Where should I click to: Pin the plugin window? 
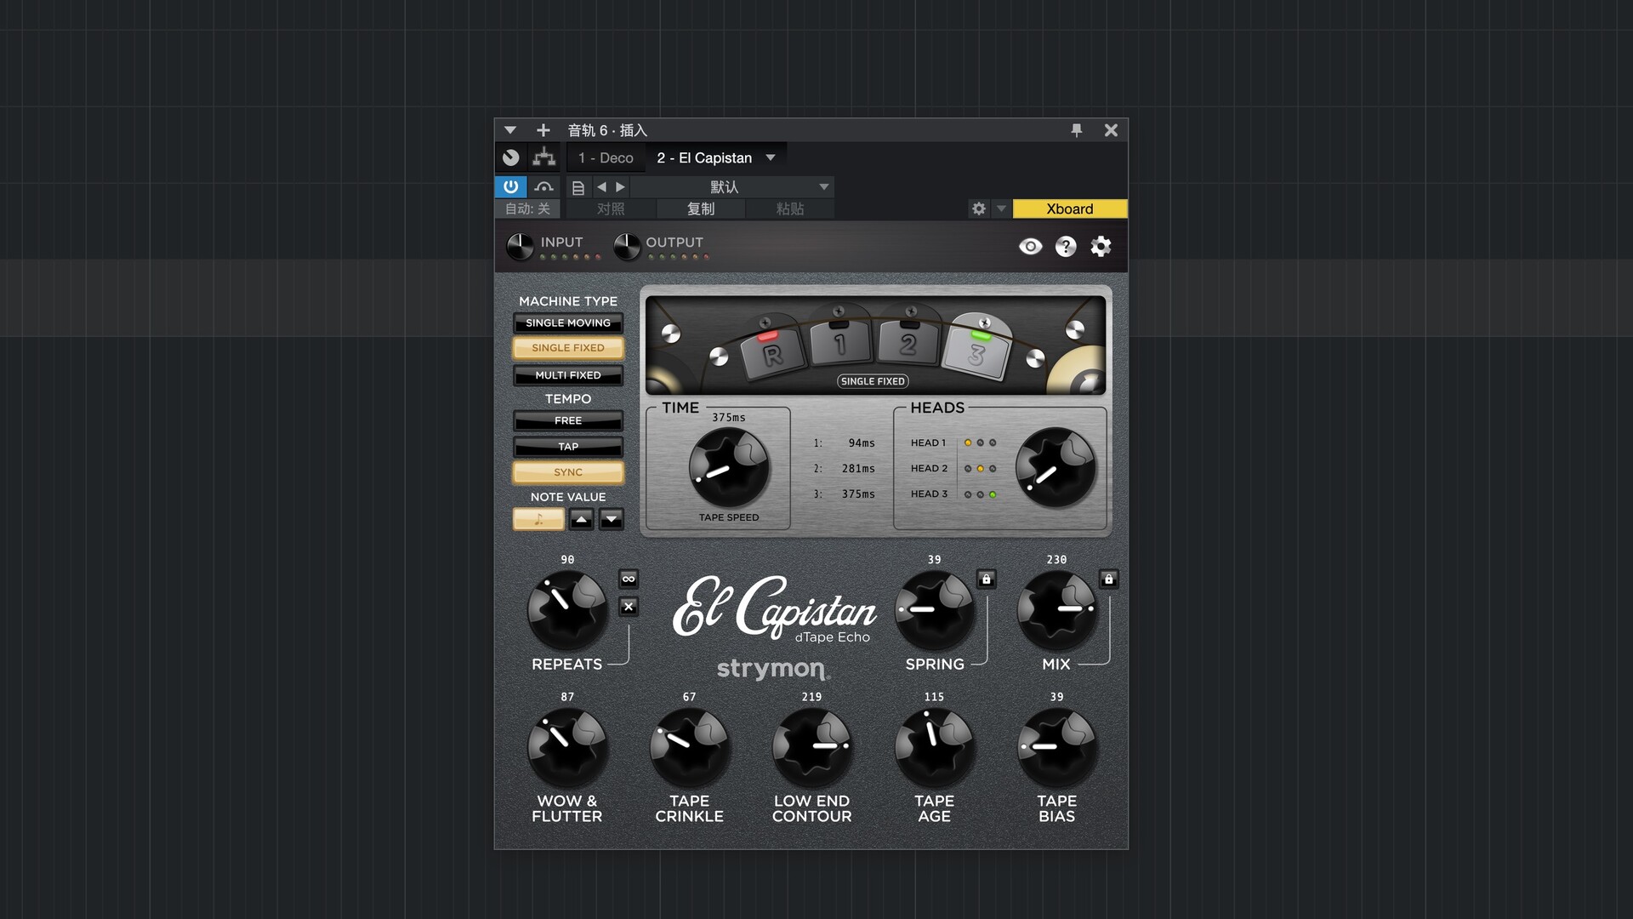(x=1077, y=130)
